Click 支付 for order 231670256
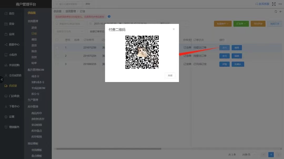Screen dimensions: 284x159 (x=224, y=48)
